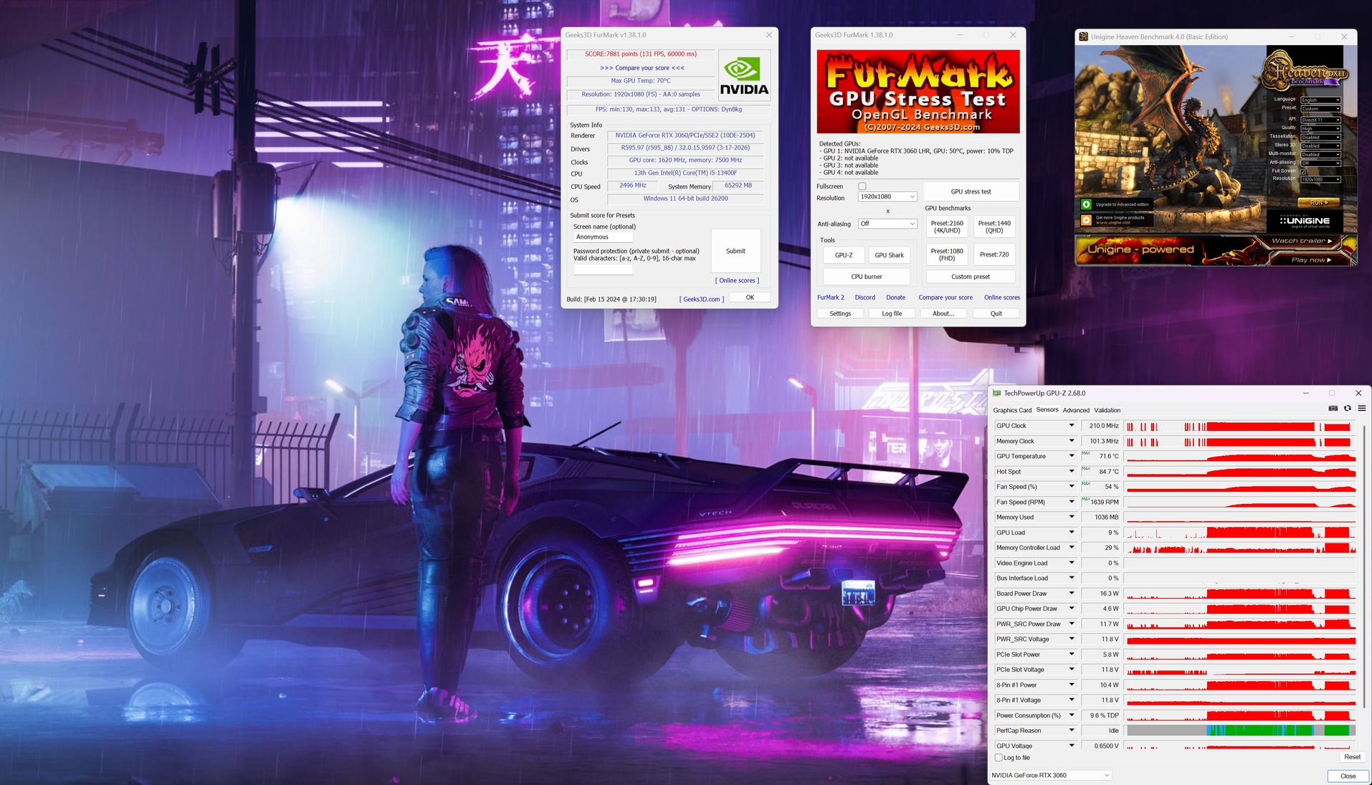Open the FurMark Anti-aliasing dropdown
Viewport: 1372px width, 785px height.
[887, 224]
